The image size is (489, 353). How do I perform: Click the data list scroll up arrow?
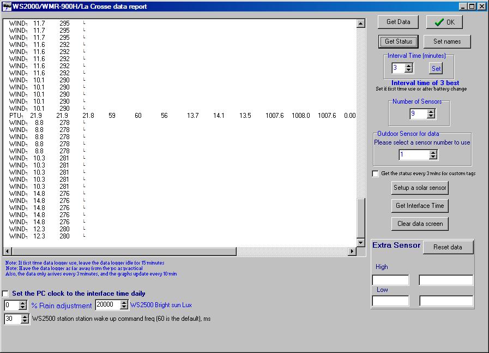(x=361, y=23)
